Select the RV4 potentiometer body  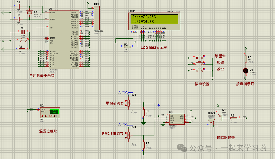point(129,135)
